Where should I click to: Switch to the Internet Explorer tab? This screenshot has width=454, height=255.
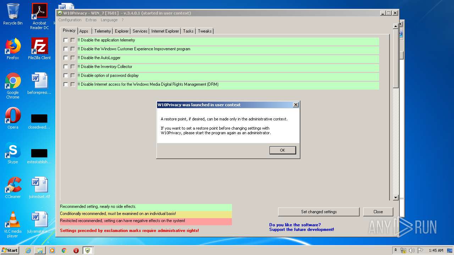tap(165, 31)
